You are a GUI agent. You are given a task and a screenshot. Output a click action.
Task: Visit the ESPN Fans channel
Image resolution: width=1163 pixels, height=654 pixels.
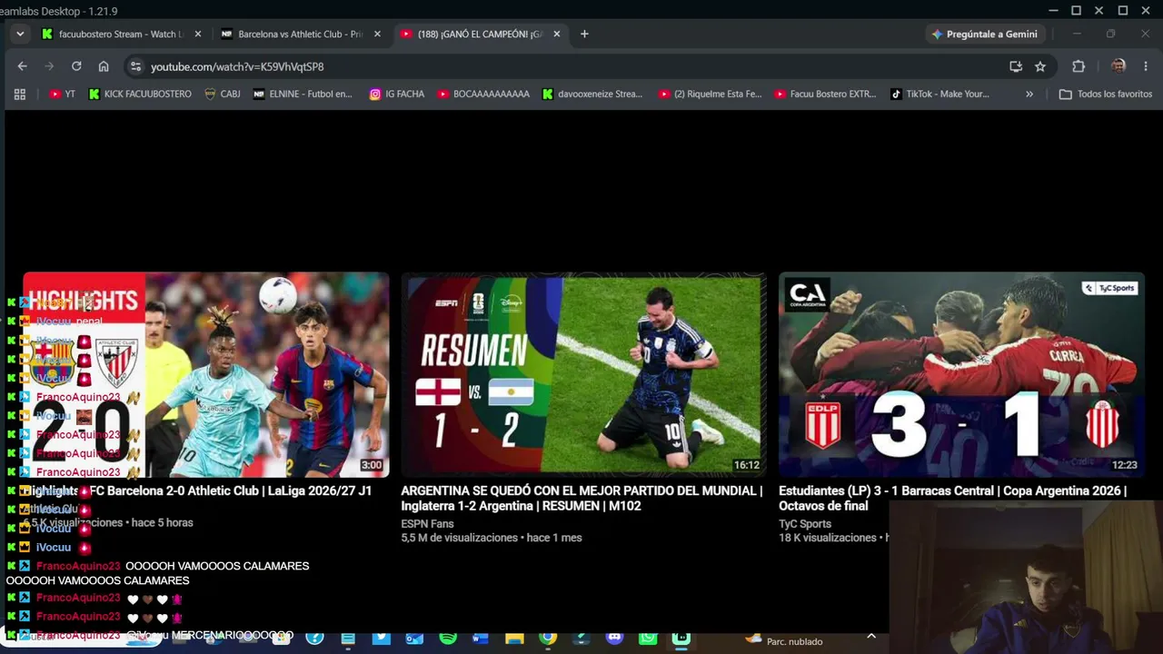pyautogui.click(x=427, y=524)
